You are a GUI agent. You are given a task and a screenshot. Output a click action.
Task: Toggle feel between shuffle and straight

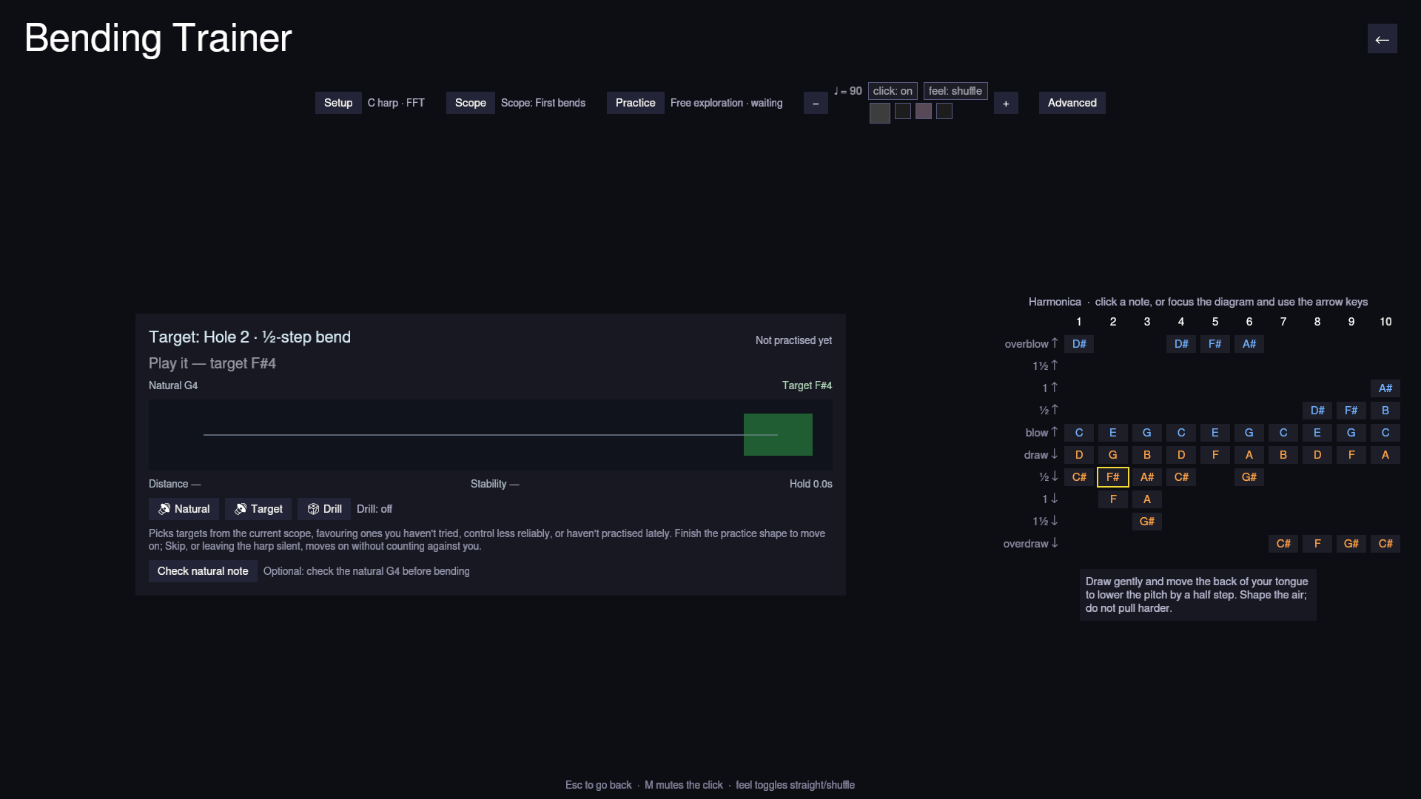955,91
